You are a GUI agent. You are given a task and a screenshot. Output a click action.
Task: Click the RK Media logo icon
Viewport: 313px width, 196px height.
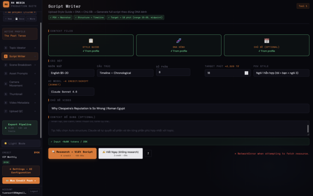[6, 4]
